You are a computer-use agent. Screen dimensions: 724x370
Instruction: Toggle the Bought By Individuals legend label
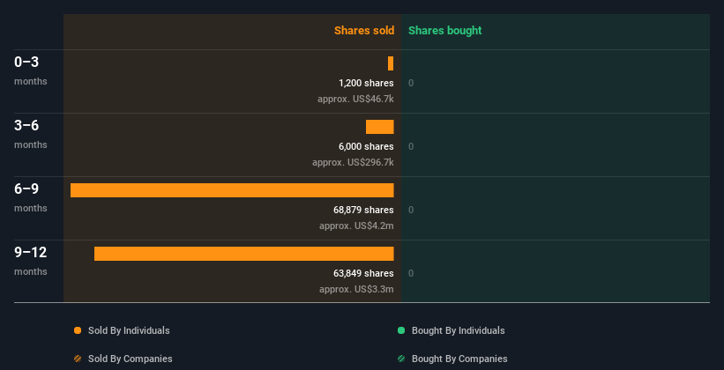click(x=458, y=330)
